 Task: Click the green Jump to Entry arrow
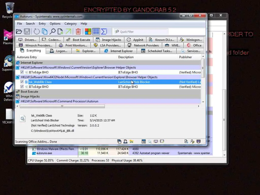click(68, 31)
